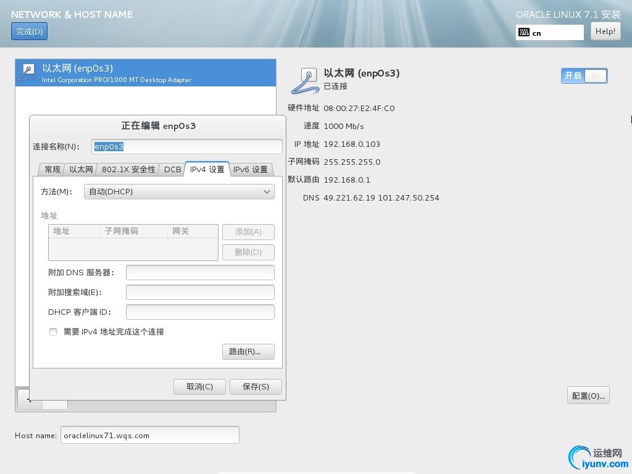Click the 删除(D) delete address button
This screenshot has width=632, height=474.
248,252
